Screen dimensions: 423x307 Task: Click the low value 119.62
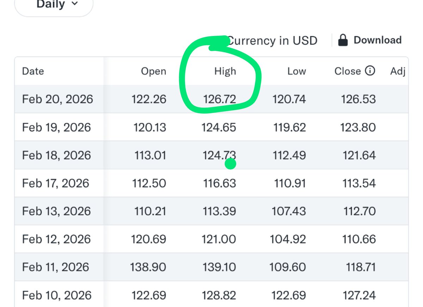[290, 127]
